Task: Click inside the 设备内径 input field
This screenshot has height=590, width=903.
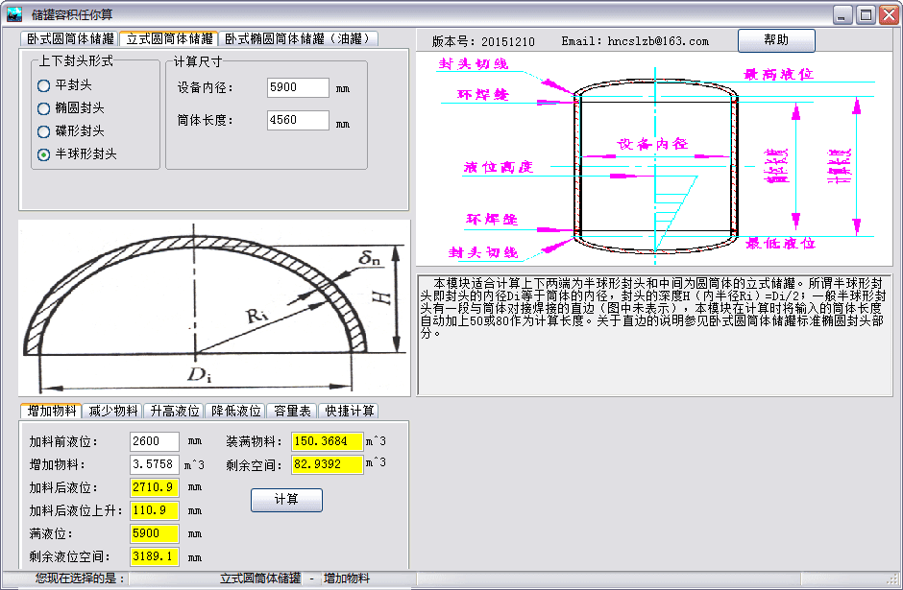Action: [297, 86]
